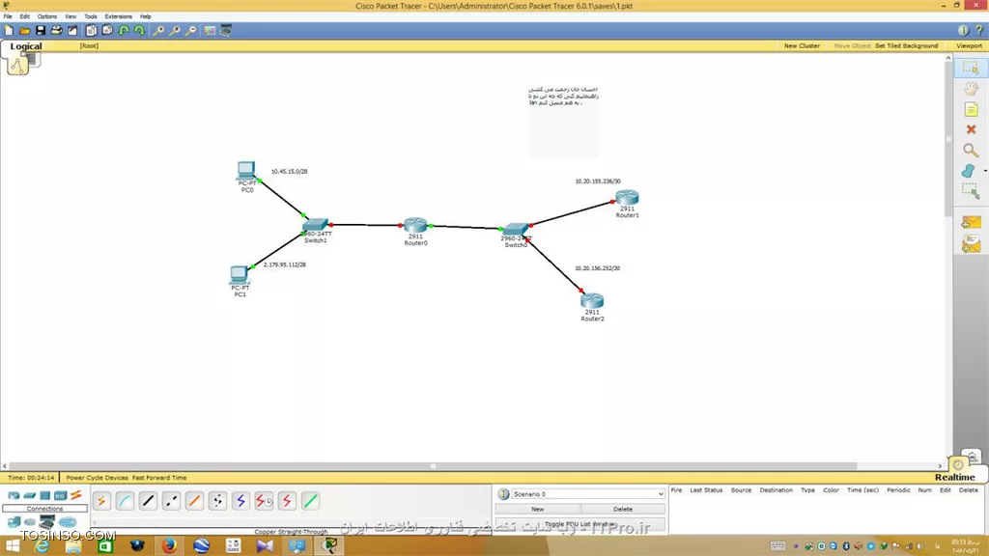Show scenario description info

pos(503,494)
